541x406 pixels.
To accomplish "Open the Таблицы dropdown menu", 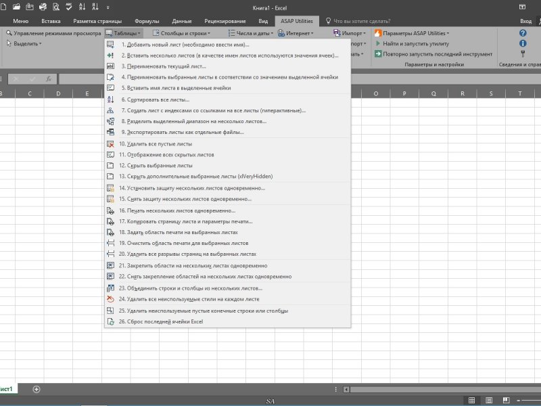I will 123,33.
